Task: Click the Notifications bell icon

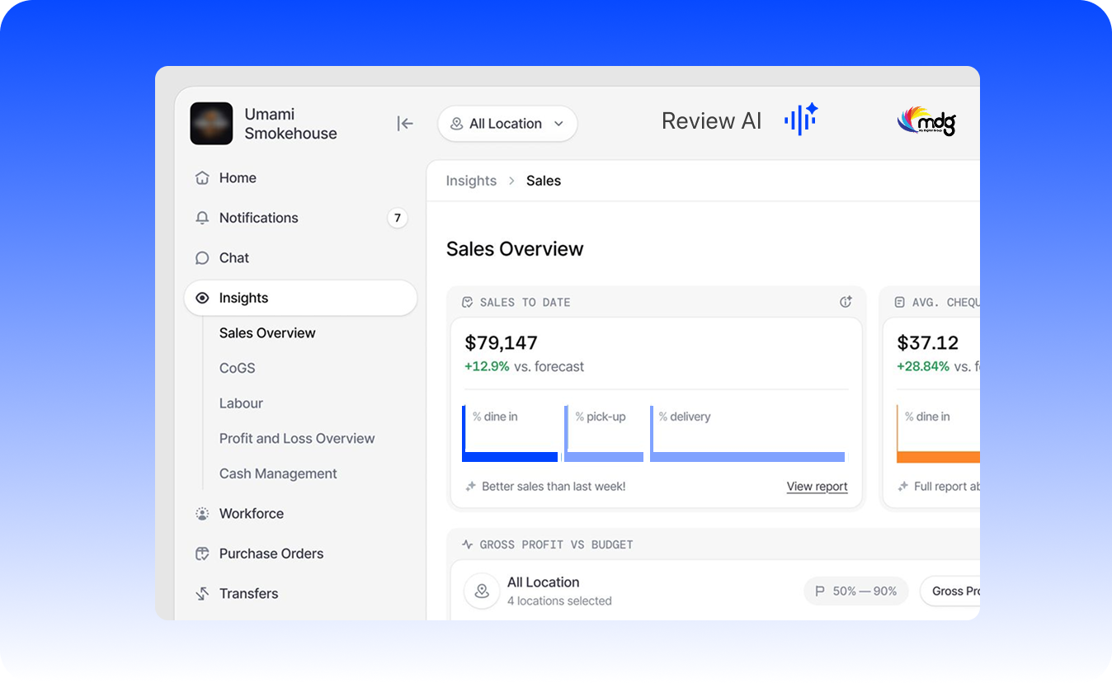Action: point(202,218)
